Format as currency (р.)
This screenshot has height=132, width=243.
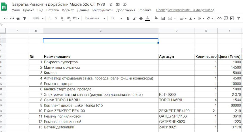coord(50,18)
